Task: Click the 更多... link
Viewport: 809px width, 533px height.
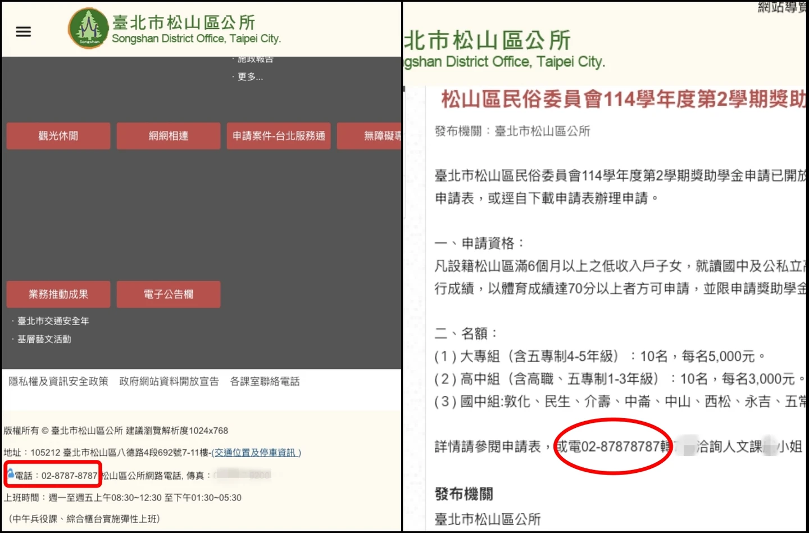Action: click(250, 77)
